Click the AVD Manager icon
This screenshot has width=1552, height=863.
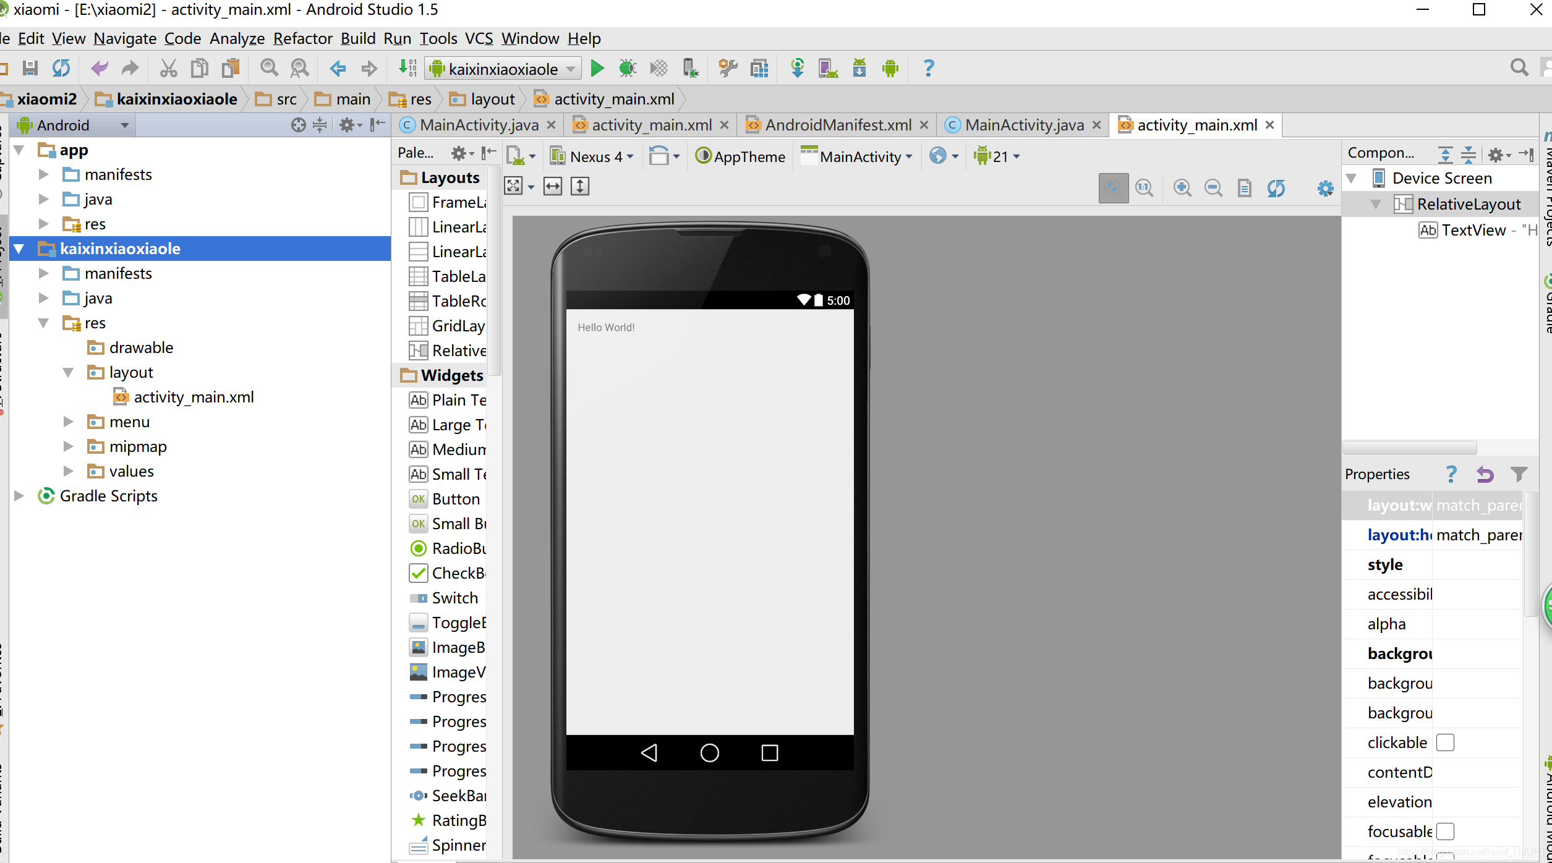pos(827,67)
